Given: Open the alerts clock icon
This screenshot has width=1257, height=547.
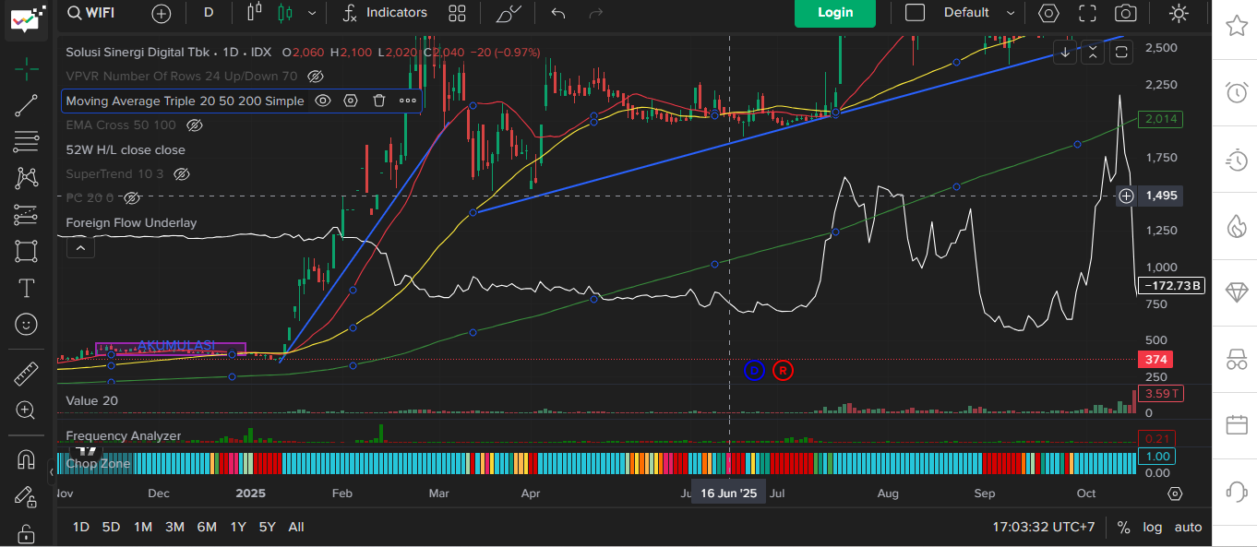Looking at the screenshot, I should 1236,91.
